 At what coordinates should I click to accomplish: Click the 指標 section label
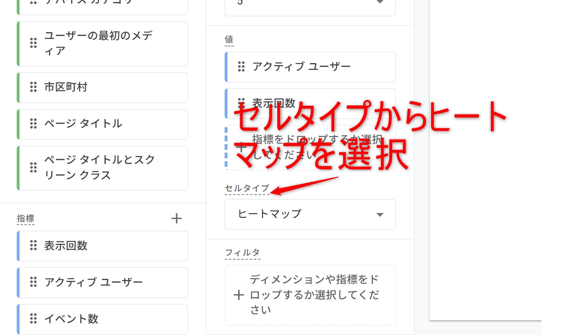26,219
